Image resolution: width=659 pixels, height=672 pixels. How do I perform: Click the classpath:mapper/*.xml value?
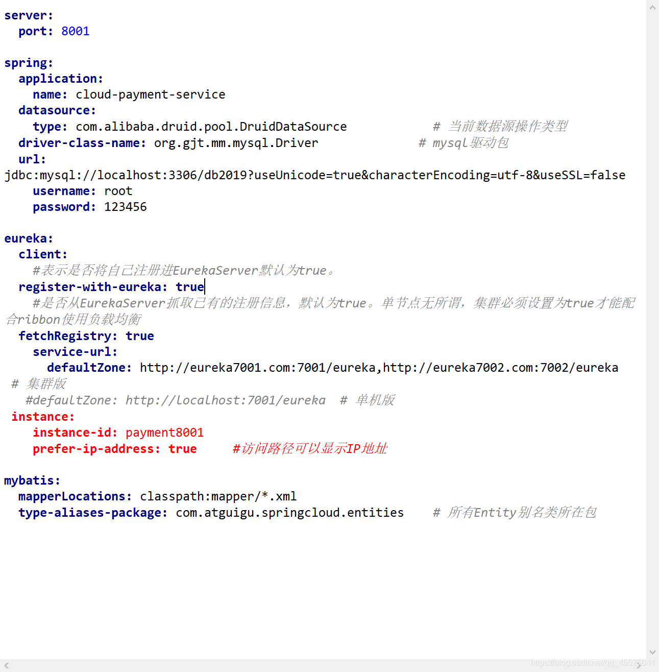[218, 496]
